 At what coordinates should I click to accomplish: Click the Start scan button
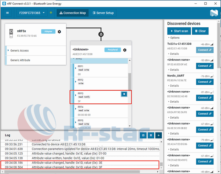[x=179, y=31]
